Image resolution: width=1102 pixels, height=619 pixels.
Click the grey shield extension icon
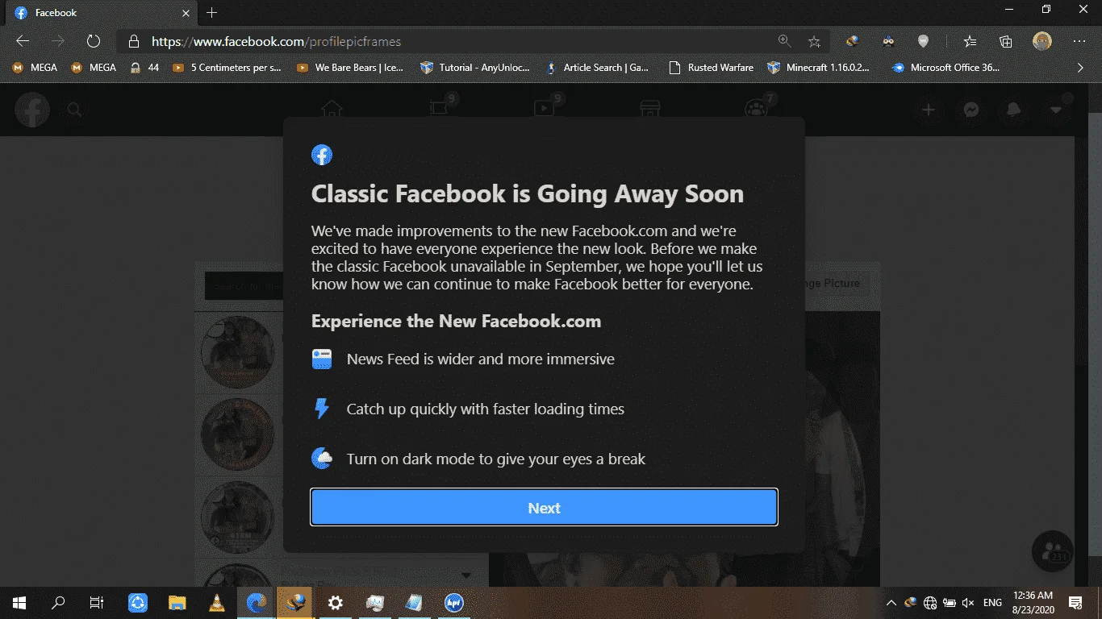click(x=925, y=41)
